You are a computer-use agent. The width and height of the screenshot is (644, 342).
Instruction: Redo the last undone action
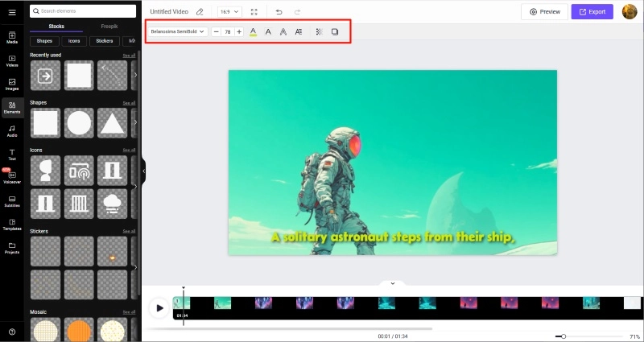(x=297, y=12)
